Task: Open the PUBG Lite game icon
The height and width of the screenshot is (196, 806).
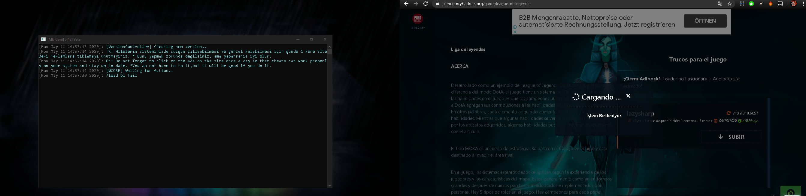Action: tap(418, 19)
